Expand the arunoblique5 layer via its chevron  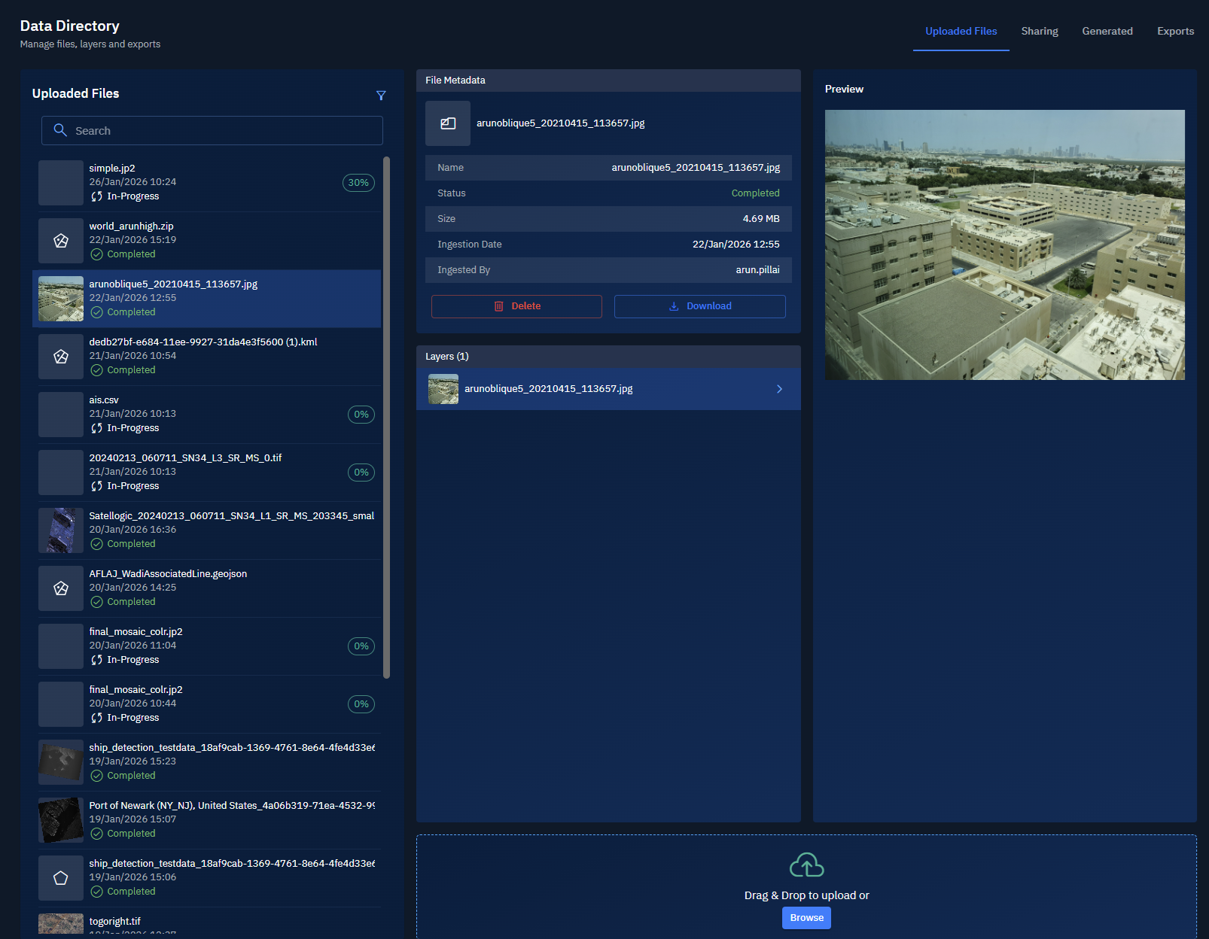point(779,389)
